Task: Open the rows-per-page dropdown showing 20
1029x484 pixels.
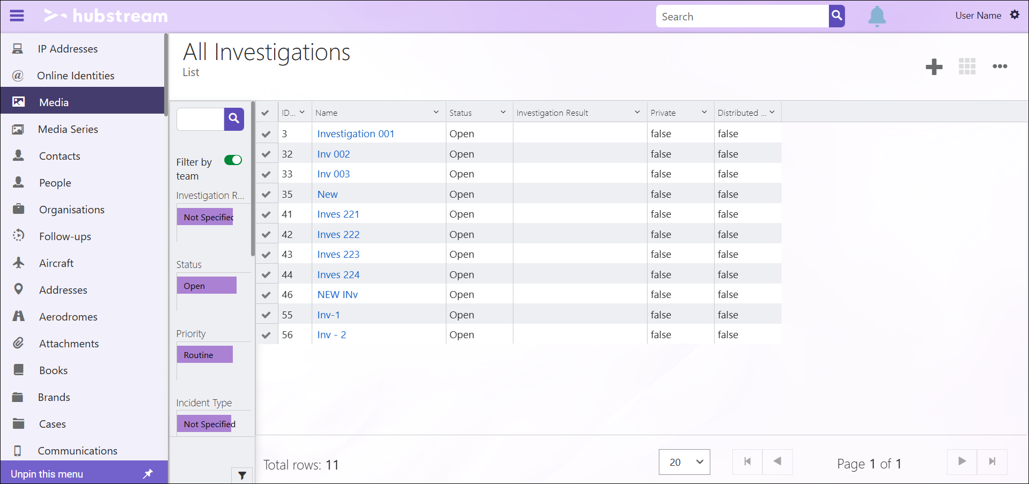Action: pos(684,462)
